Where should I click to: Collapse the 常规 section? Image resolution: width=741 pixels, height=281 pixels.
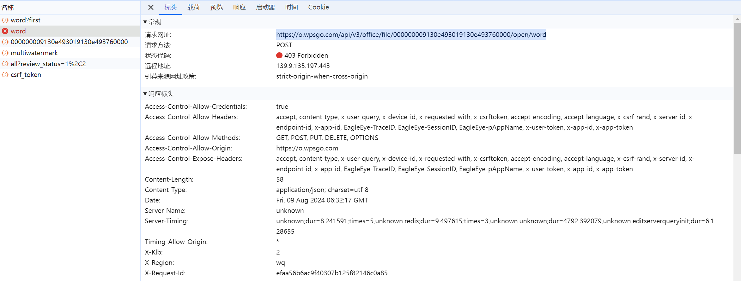tap(152, 22)
